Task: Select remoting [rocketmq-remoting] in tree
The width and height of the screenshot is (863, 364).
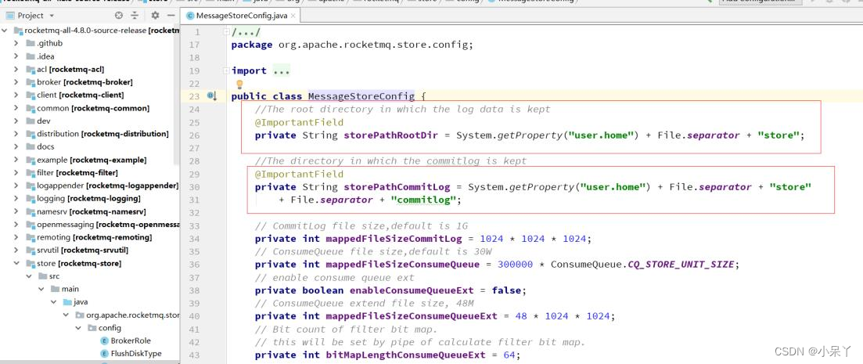Action: click(94, 237)
